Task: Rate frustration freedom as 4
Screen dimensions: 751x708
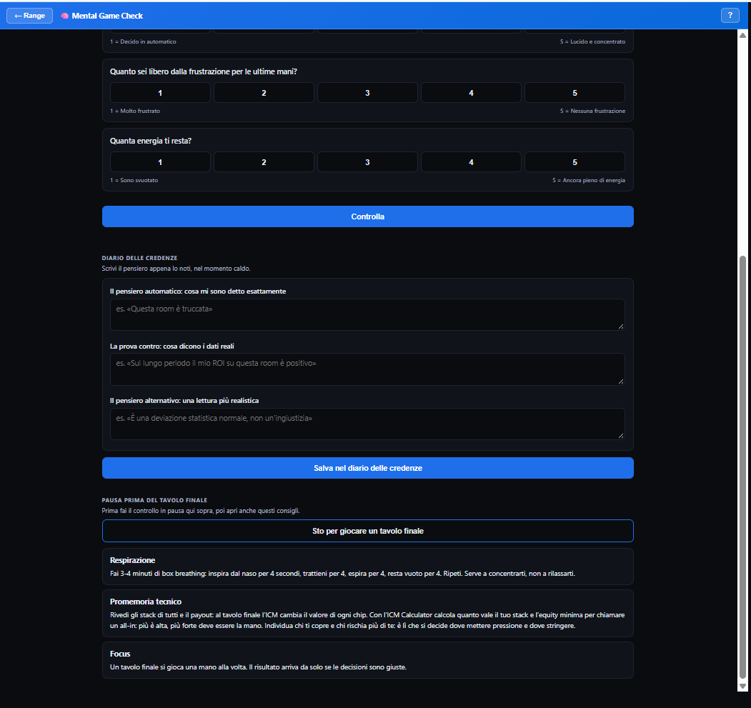Action: 472,93
